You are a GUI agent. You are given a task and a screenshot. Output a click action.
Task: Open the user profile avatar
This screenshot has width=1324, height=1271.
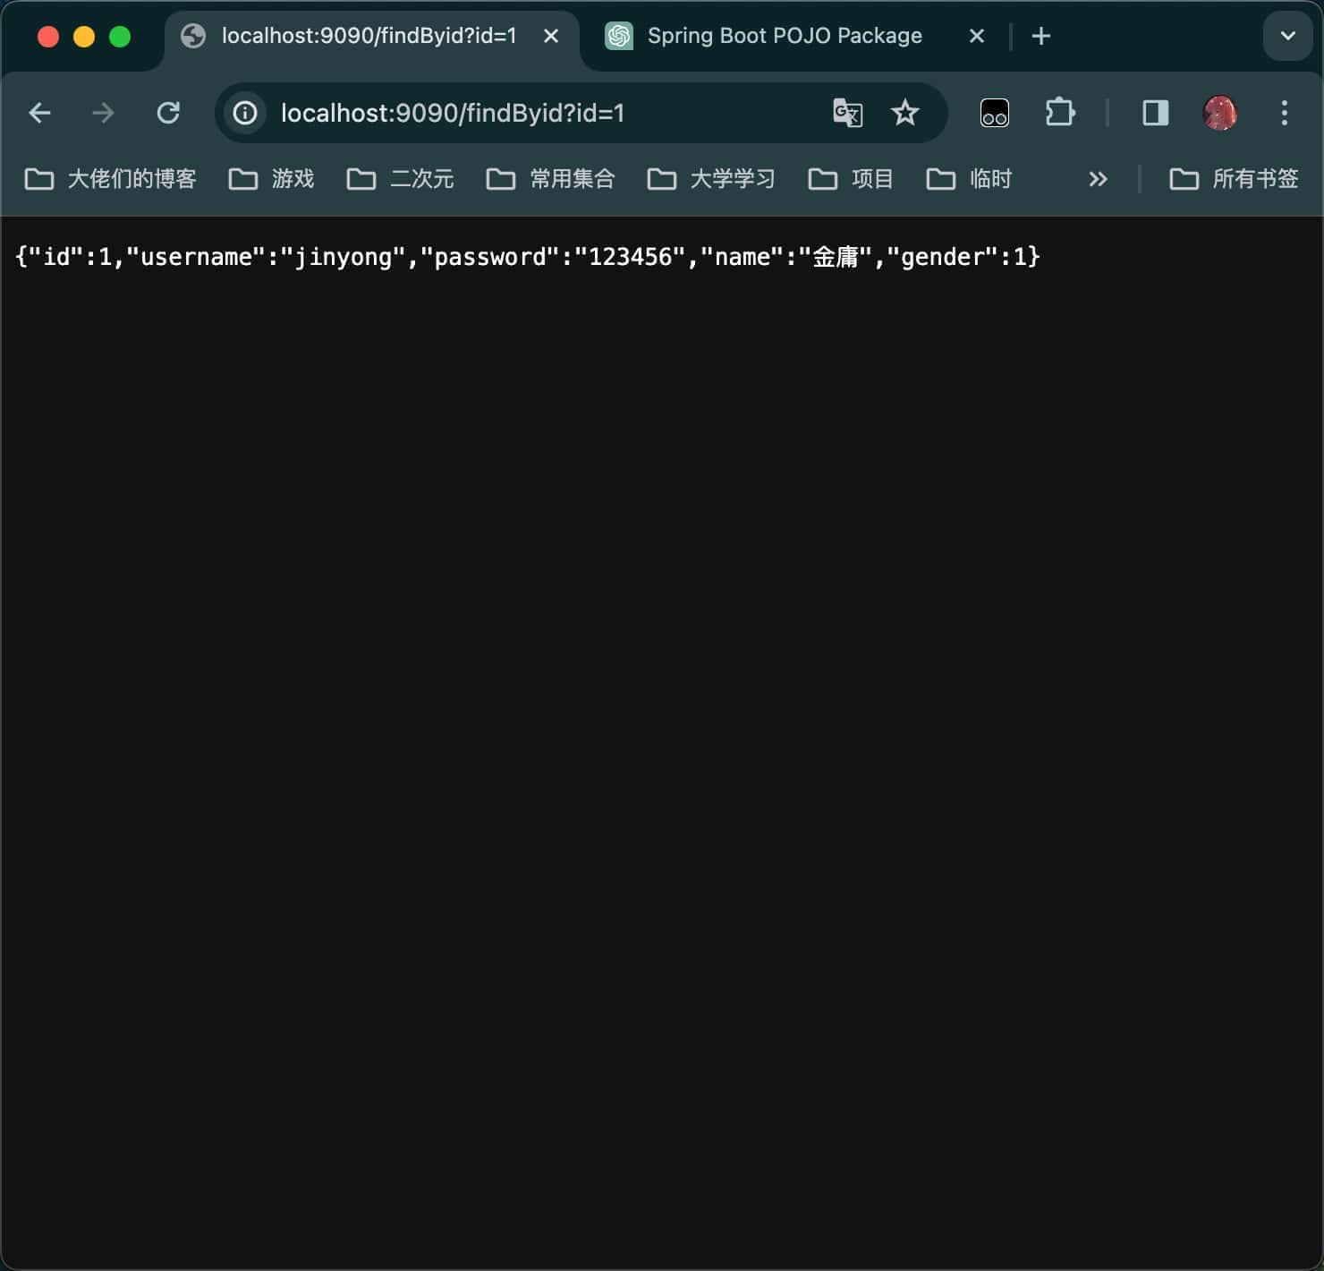pyautogui.click(x=1220, y=113)
